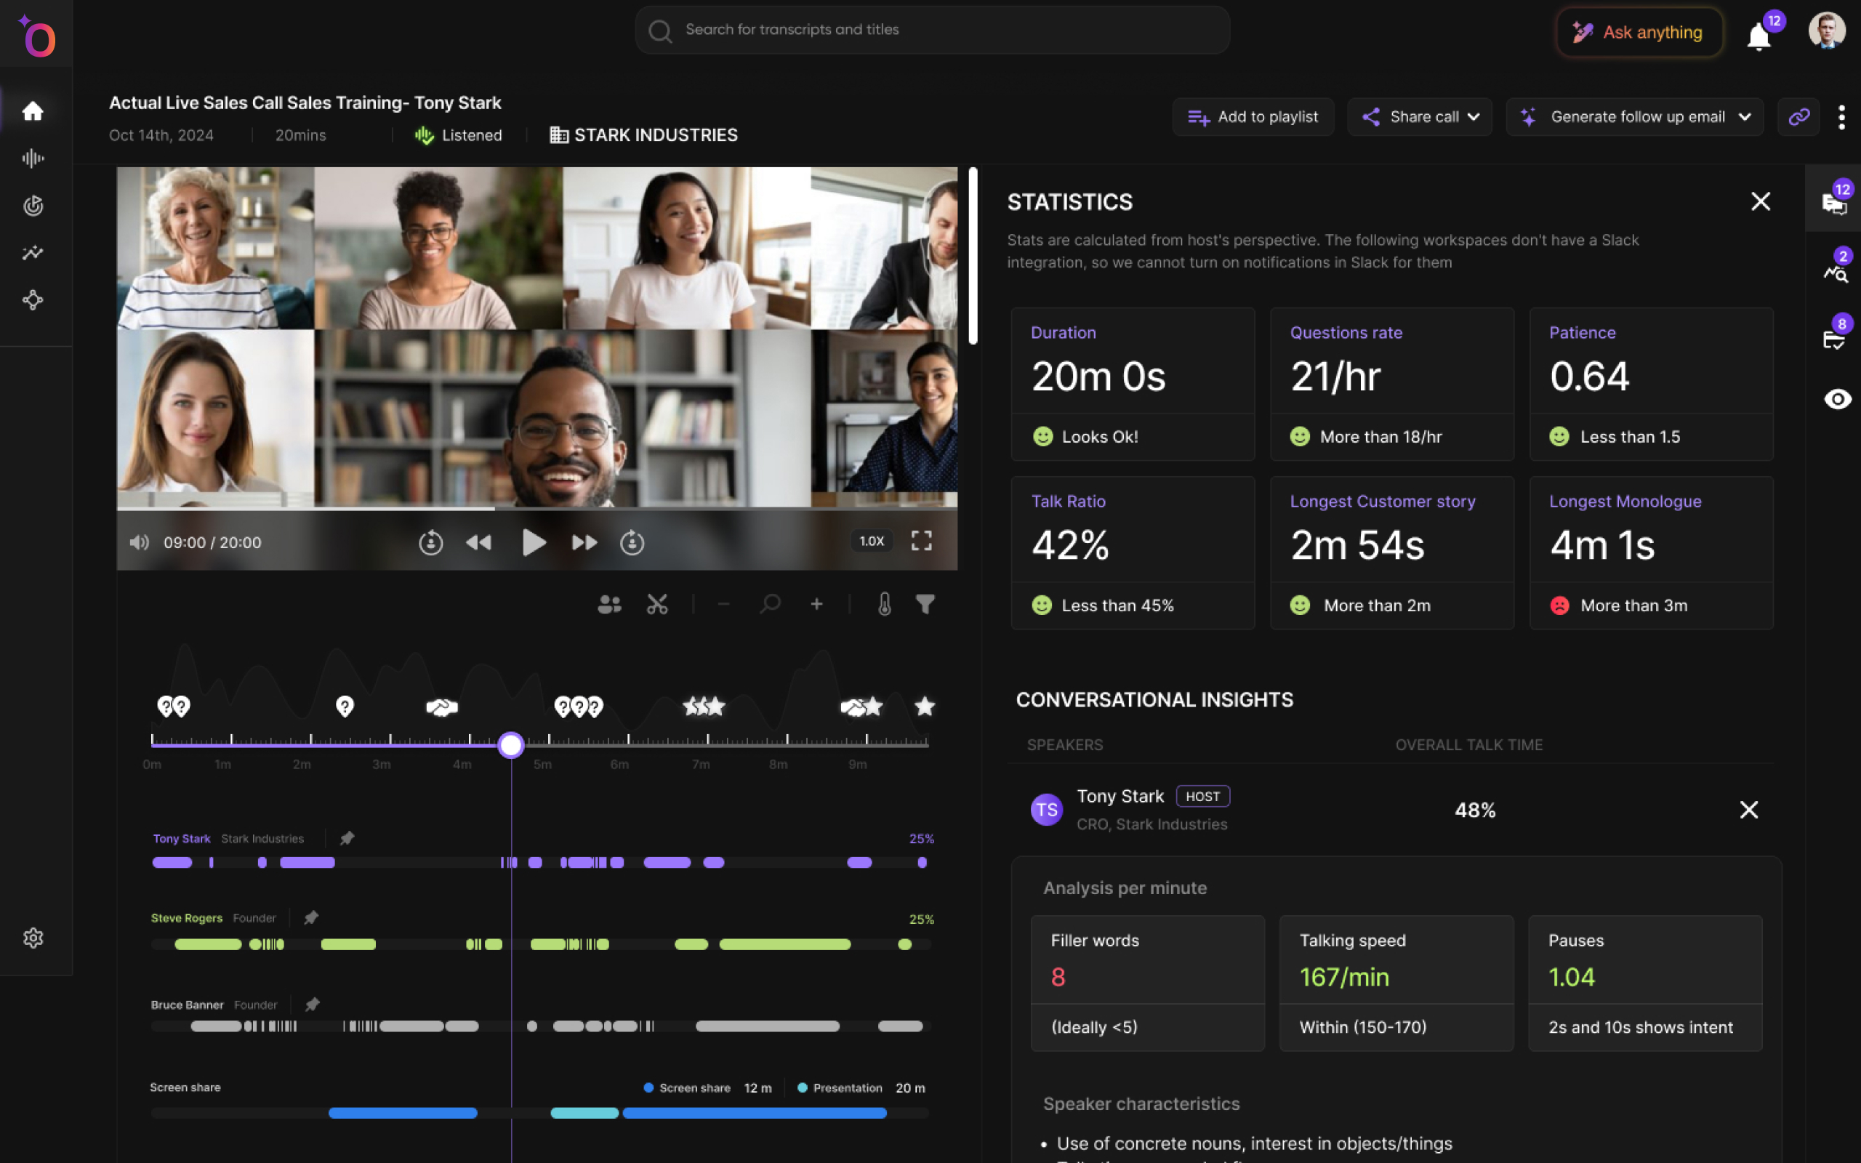This screenshot has width=1861, height=1163.
Task: Click the search transcripts and titles field
Action: pyautogui.click(x=932, y=30)
